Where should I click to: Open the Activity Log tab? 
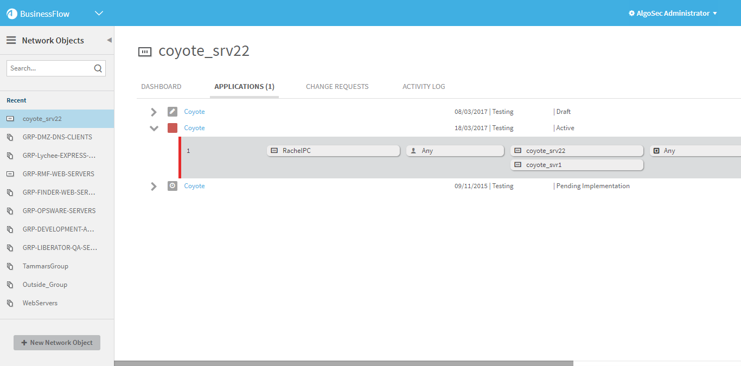coord(424,87)
